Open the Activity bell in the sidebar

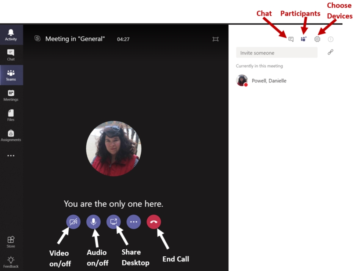11,35
